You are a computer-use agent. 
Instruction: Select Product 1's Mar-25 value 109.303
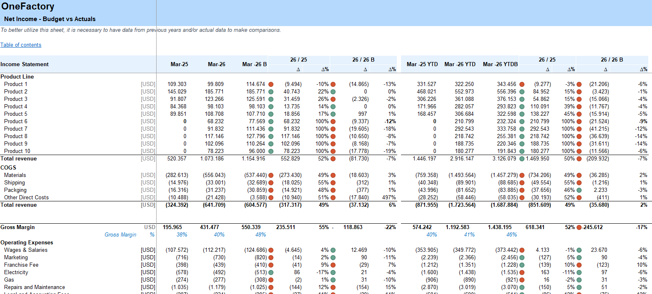(177, 84)
